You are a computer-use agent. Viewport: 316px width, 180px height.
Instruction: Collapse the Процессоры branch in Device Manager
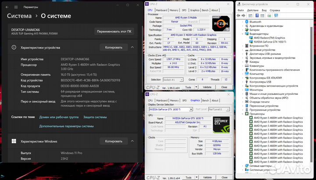pos(243,114)
